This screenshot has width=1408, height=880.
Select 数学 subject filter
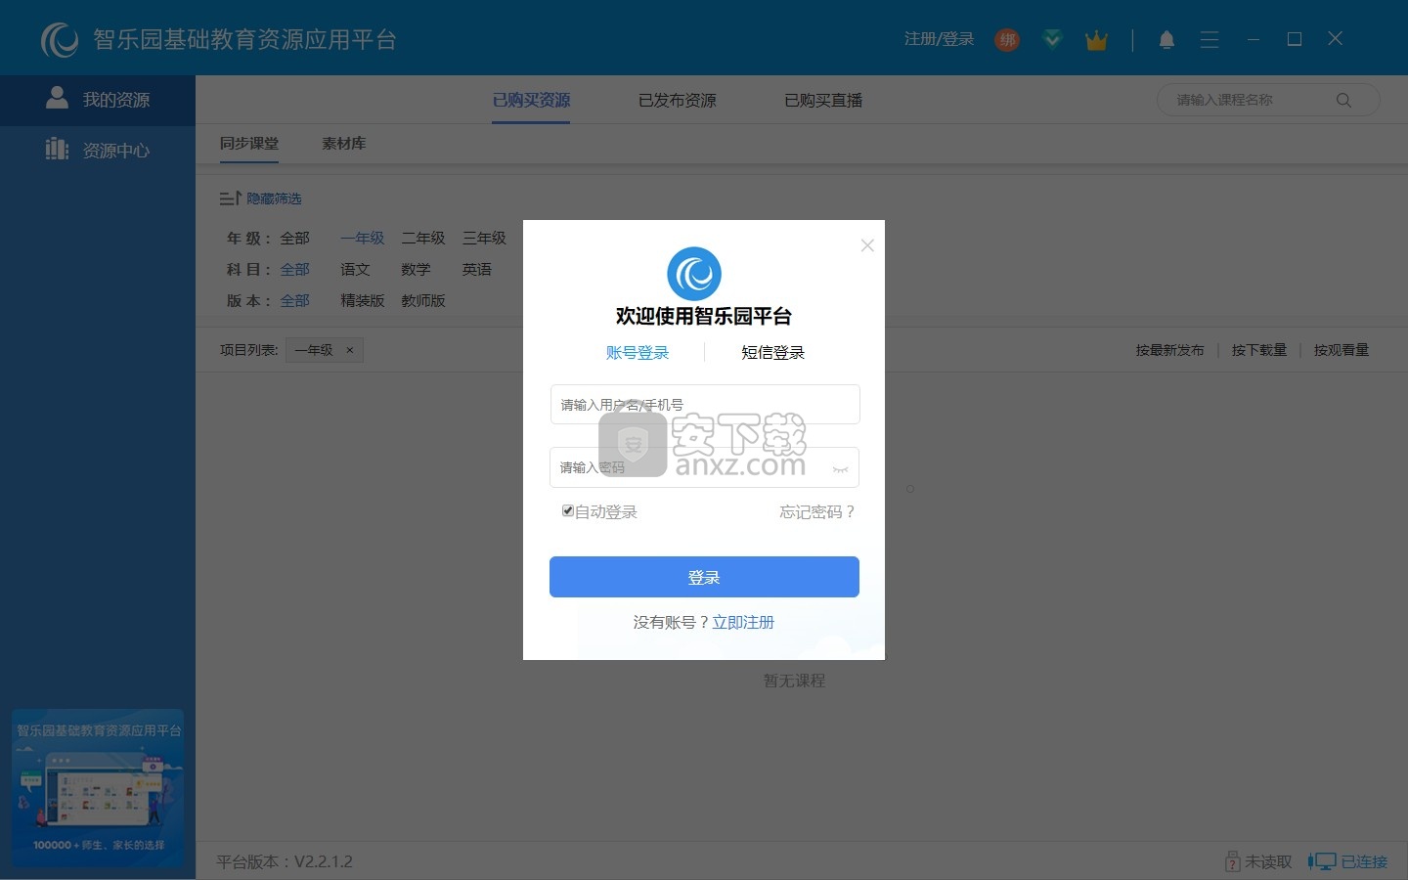pos(416,269)
